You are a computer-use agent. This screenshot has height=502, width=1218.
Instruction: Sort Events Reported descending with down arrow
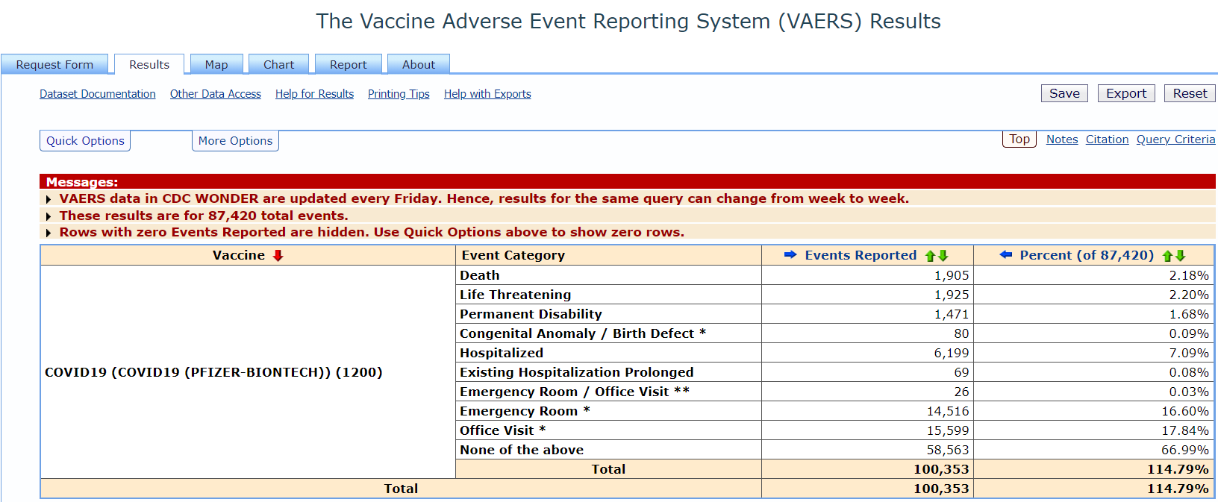coord(943,256)
